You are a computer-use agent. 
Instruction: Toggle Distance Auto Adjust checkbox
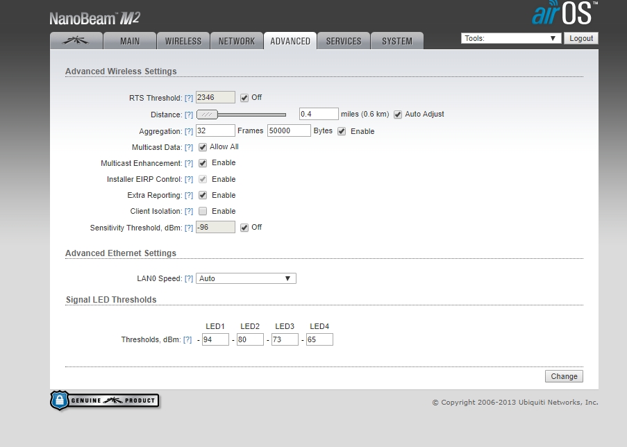point(398,115)
